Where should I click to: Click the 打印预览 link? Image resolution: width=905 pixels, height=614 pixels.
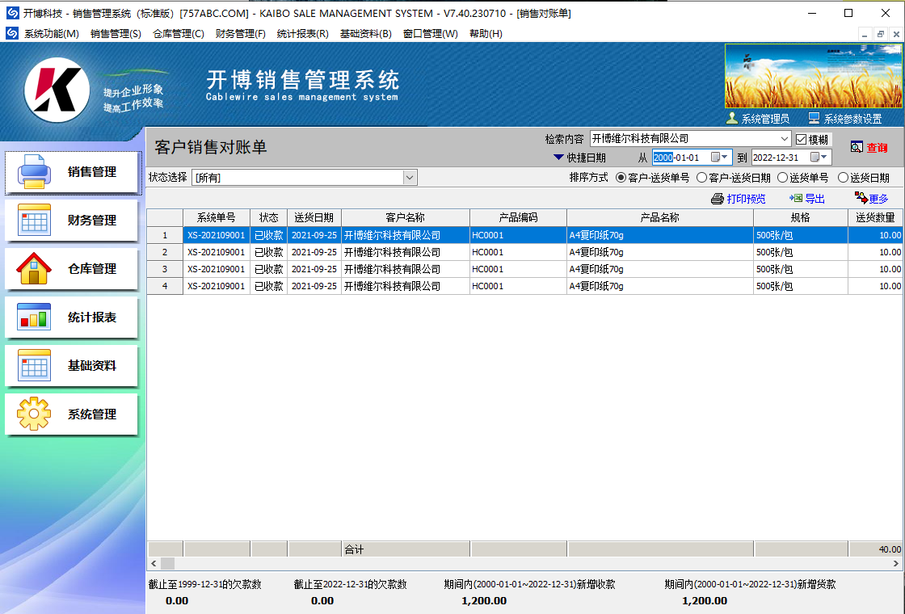tap(747, 199)
